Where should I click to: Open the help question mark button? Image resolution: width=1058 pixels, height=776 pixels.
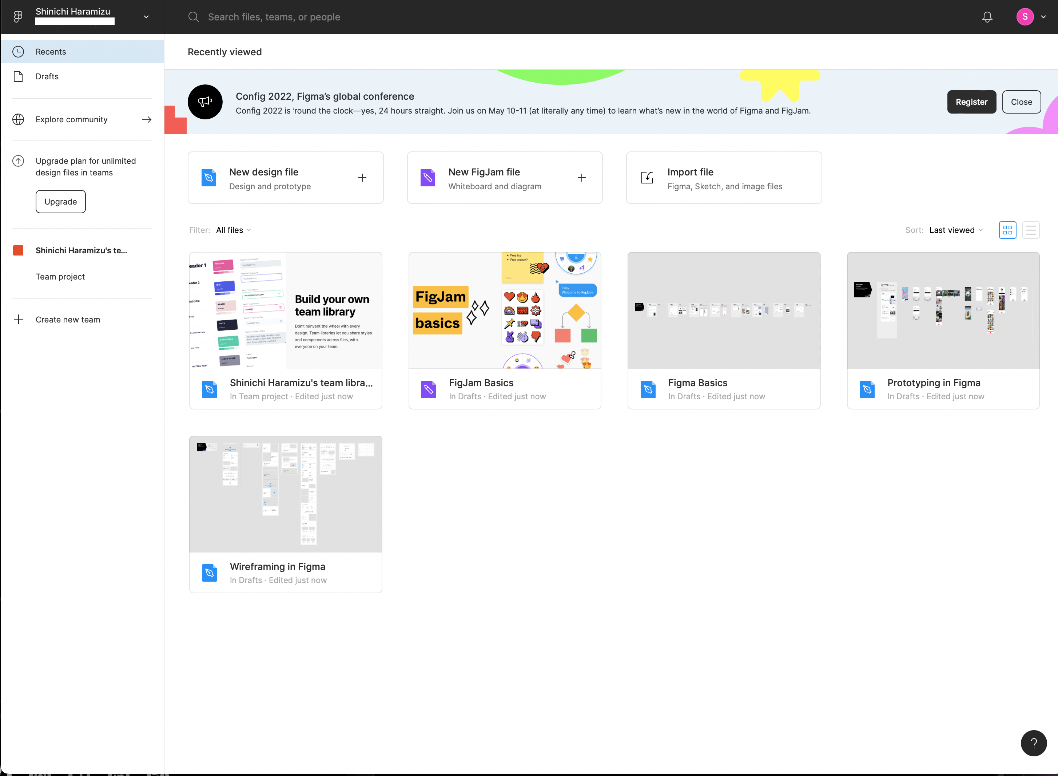coord(1034,743)
